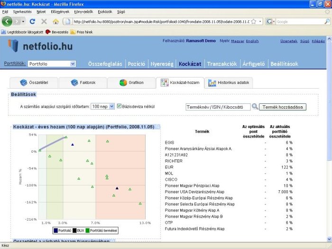The image size is (332, 249).
Task: Go to the home page icon
Action: coord(55,21)
